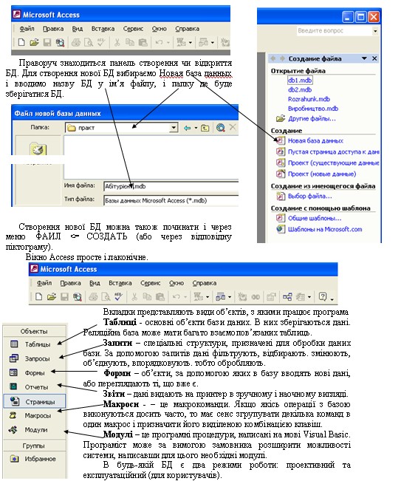This screenshot has height=481, width=401.
Task: Click the Script Editor icon in the lower Access toolbar
Action: (x=256, y=296)
